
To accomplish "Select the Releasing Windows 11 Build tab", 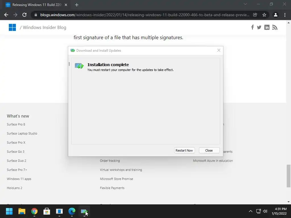I will point(36,5).
